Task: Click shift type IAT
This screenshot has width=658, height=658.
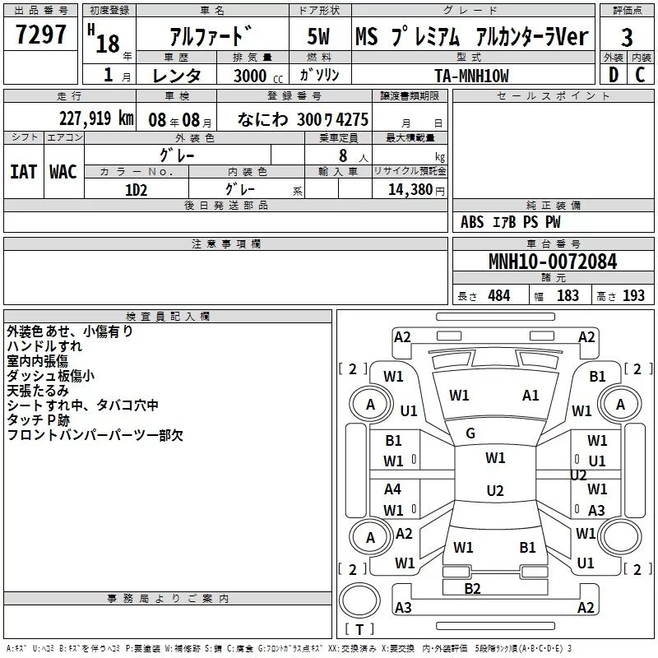Action: click(x=23, y=172)
